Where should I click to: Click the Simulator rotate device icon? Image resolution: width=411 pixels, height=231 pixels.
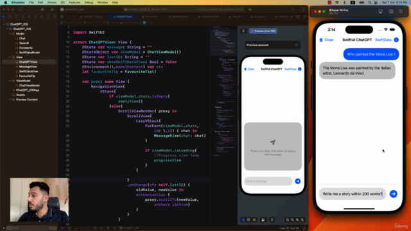coord(401,12)
